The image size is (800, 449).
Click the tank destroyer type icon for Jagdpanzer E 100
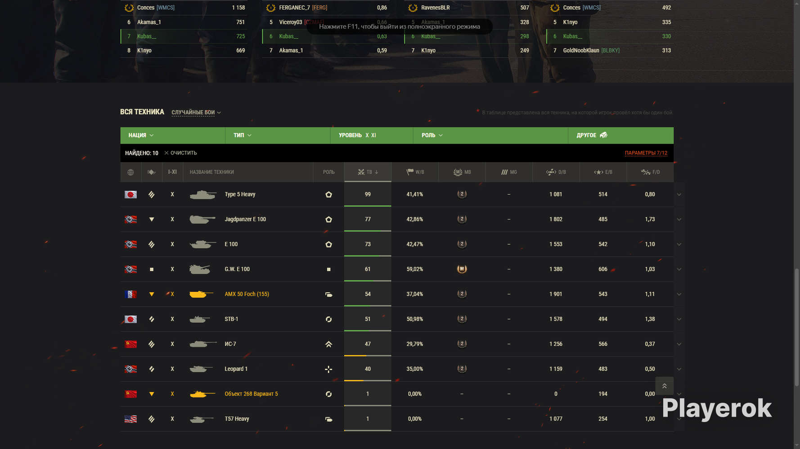(152, 220)
